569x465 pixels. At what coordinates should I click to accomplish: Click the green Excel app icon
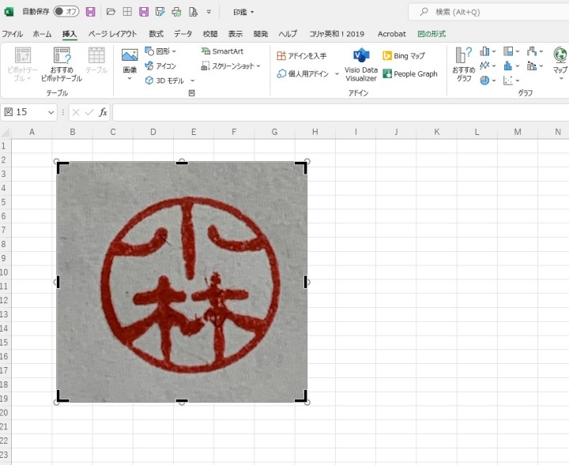pyautogui.click(x=9, y=12)
